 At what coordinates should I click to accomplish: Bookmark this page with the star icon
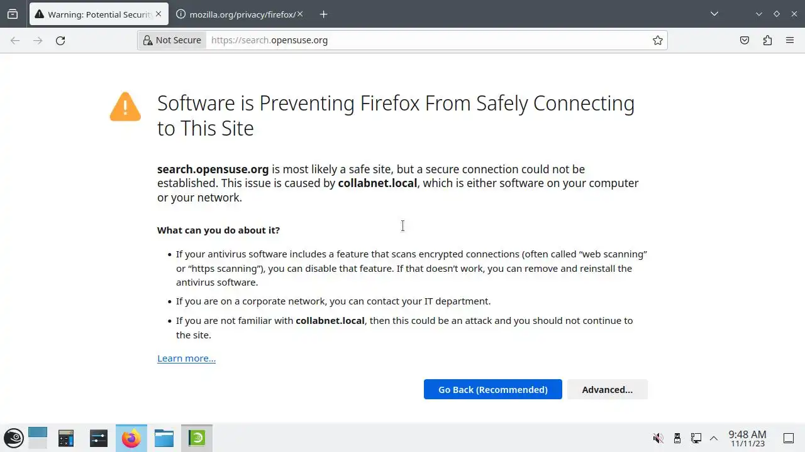click(x=658, y=40)
